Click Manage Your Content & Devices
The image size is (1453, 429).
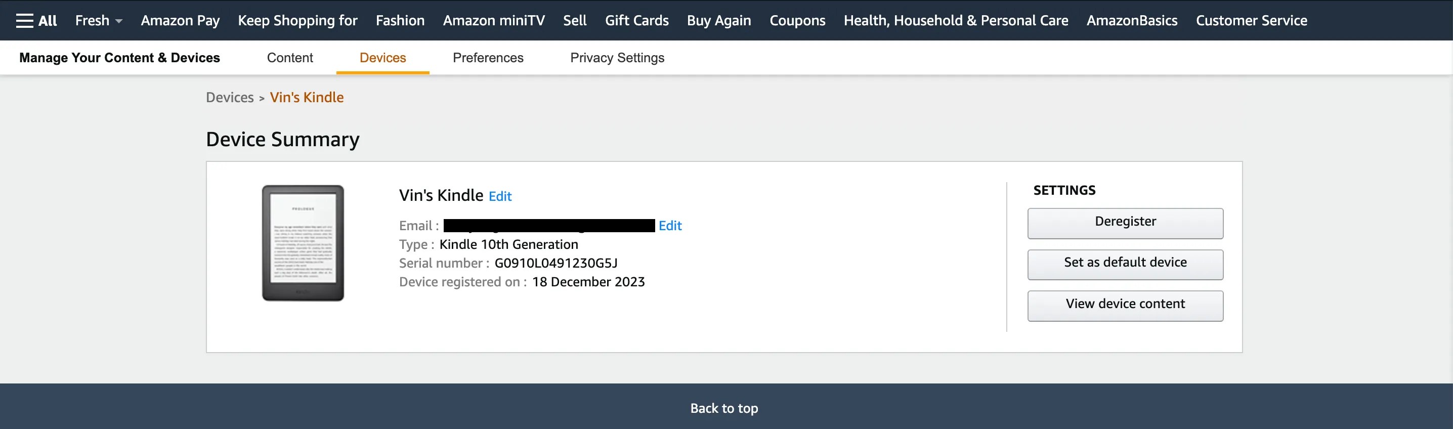click(119, 58)
